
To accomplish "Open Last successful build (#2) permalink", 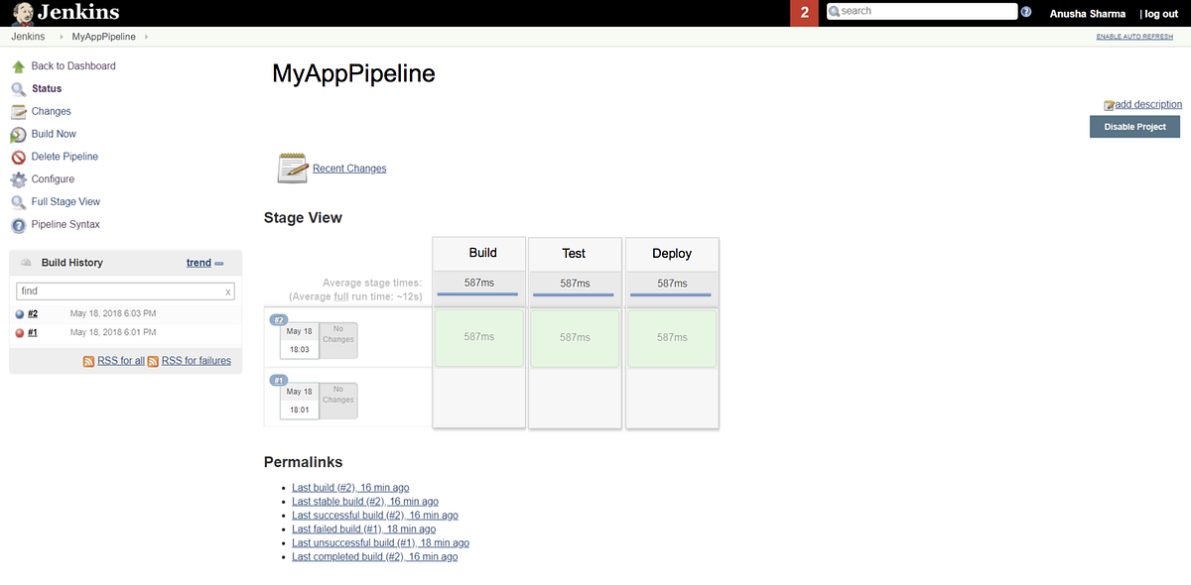I will 375,516.
